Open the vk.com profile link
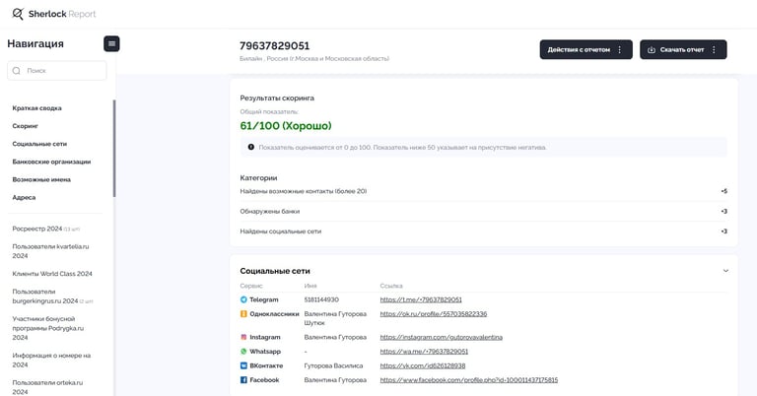The height and width of the screenshot is (396, 757). pos(423,365)
